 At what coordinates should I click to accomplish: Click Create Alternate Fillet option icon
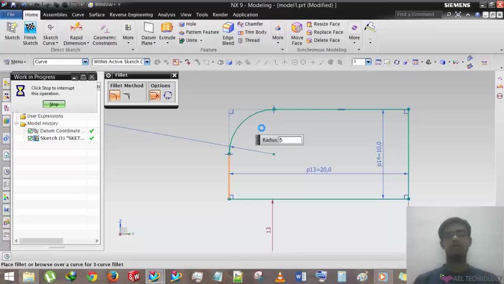click(x=168, y=95)
